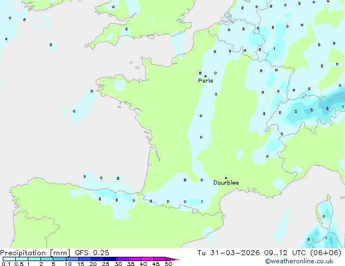
Task: Click the Paris city label
Action: click(x=206, y=81)
